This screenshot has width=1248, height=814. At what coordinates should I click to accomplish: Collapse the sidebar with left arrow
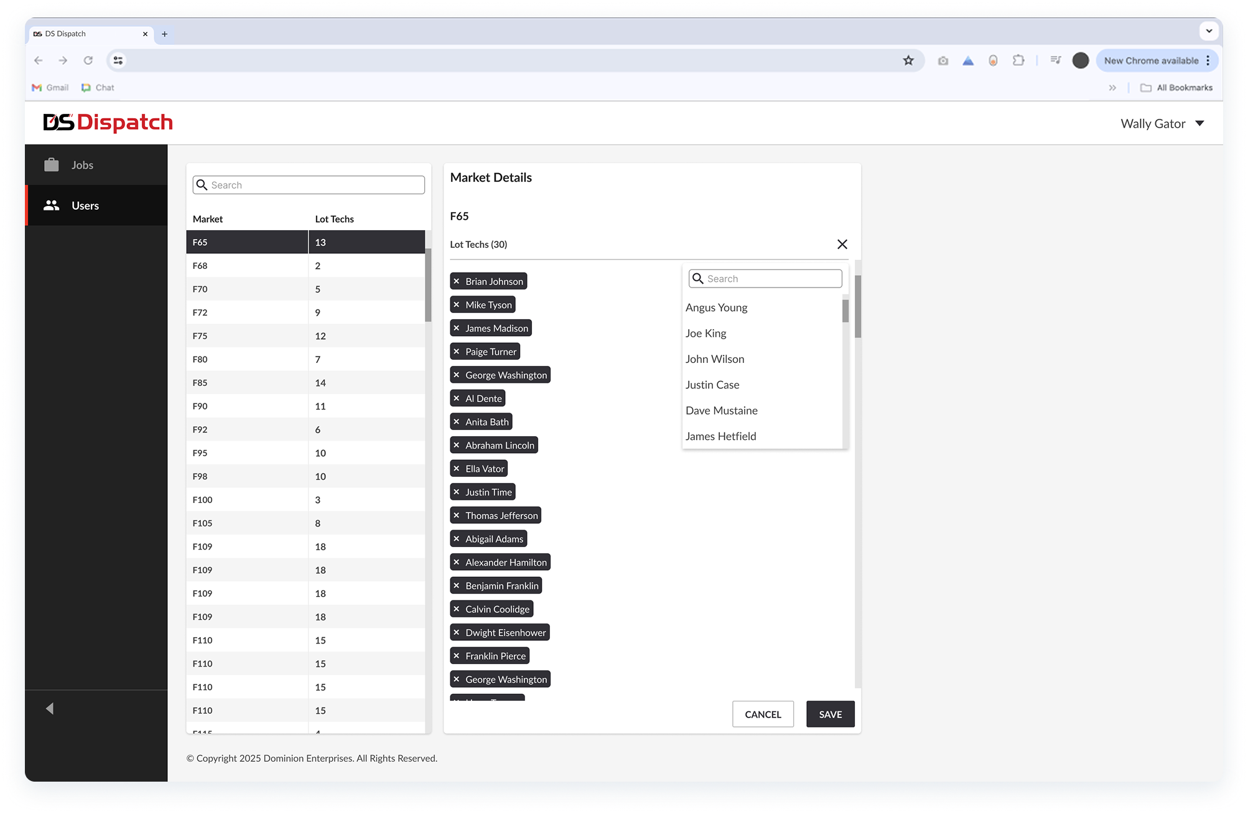click(50, 708)
